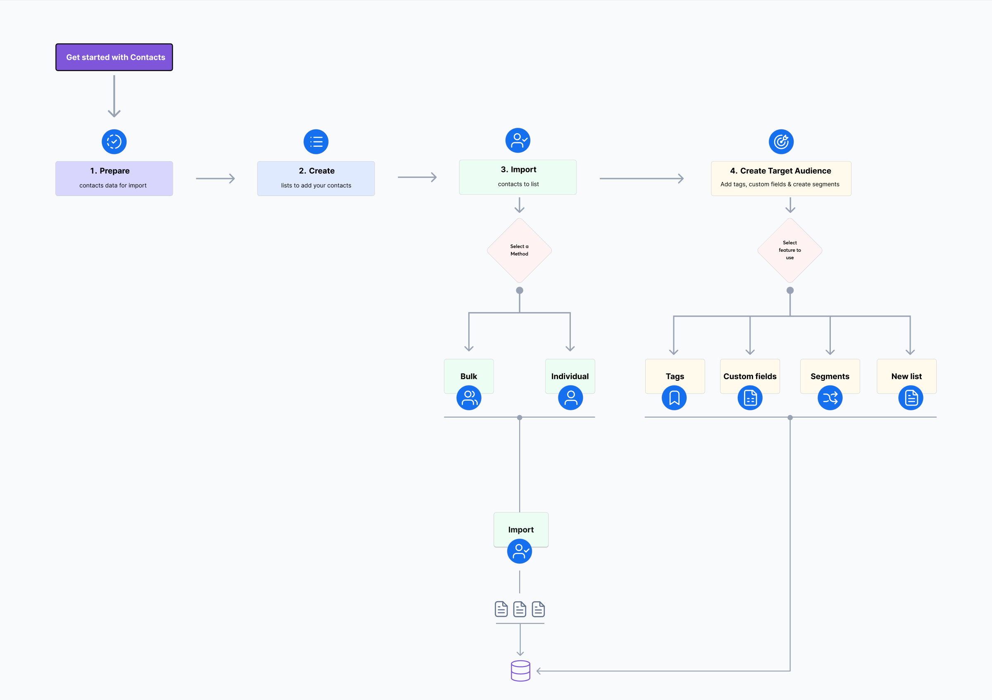
Task: Click the clock icon above the Prepare step
Action: (x=114, y=141)
